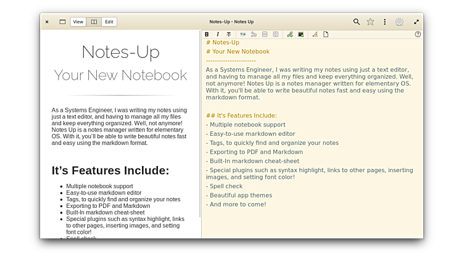Bookmark the note with the star icon
This screenshot has height=261, width=464.
[370, 22]
